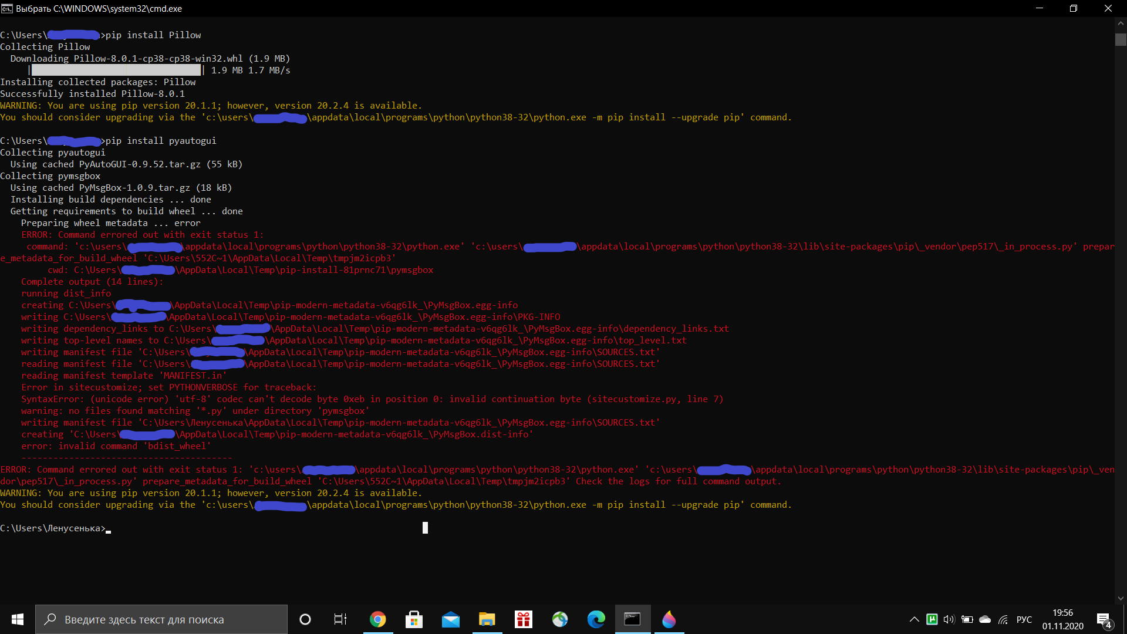Viewport: 1127px width, 634px height.
Task: Open the red gift box app
Action: (x=524, y=619)
